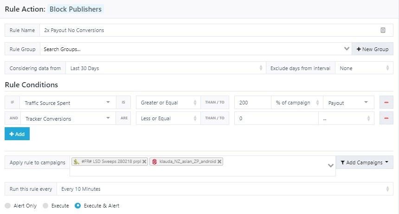Image resolution: width=399 pixels, height=214 pixels.
Task: Open the Rule Group search dropdown
Action: pos(196,49)
